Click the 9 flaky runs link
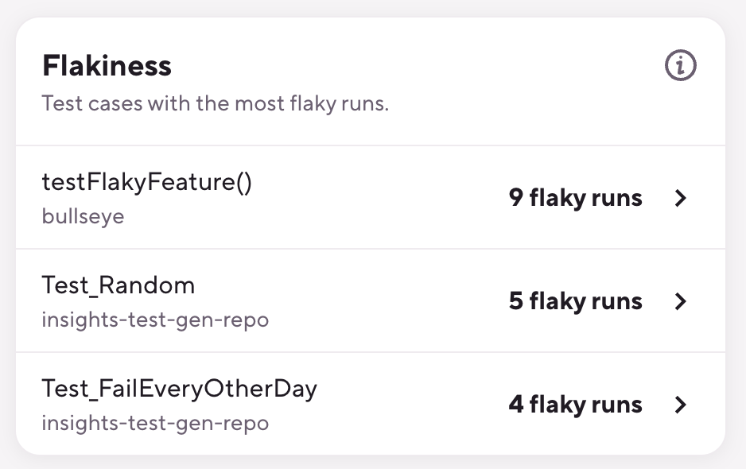This screenshot has height=469, width=746. [x=575, y=199]
